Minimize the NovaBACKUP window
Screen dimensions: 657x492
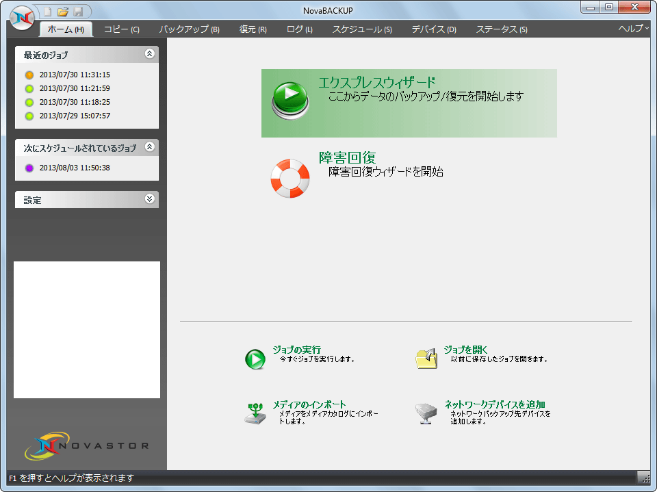click(x=590, y=7)
